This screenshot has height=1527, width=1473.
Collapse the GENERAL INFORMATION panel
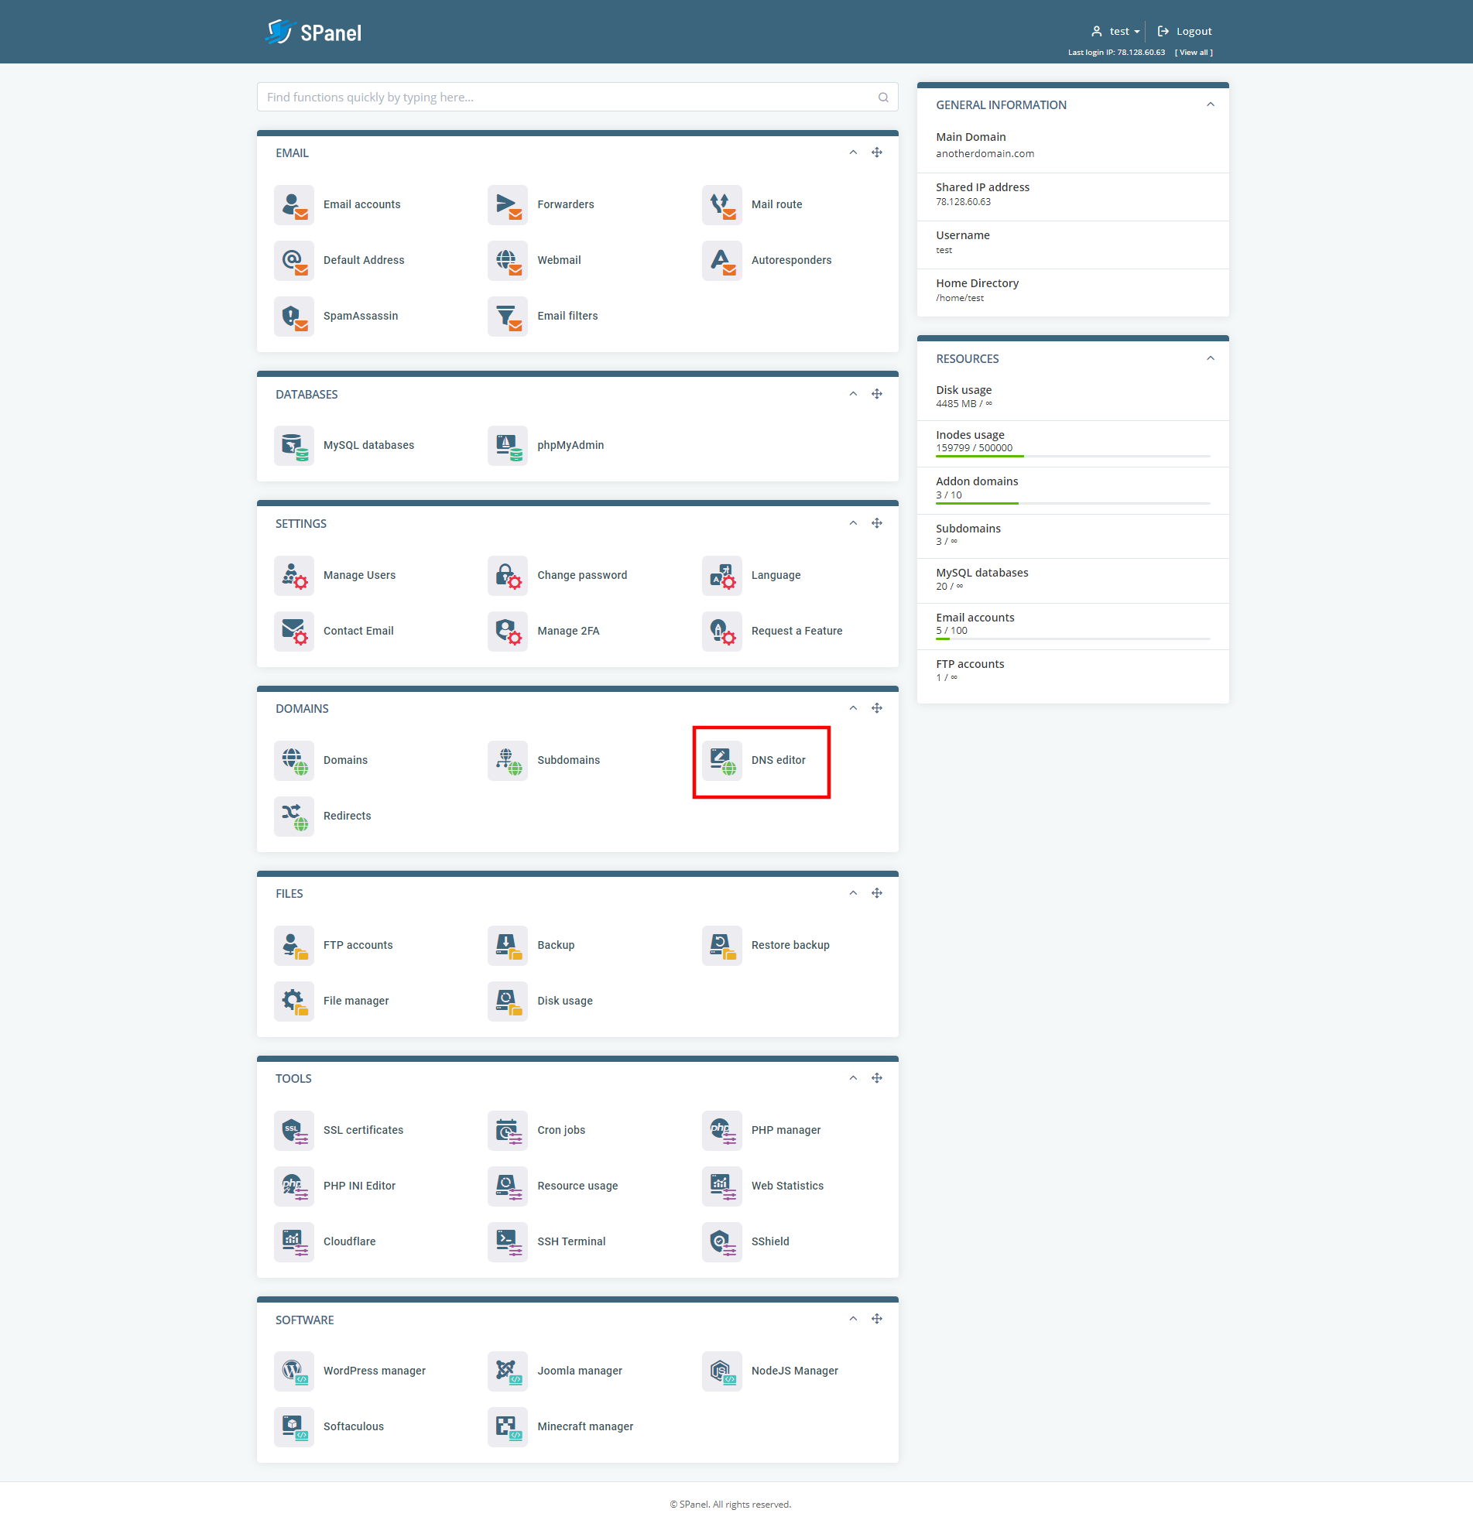point(1211,104)
